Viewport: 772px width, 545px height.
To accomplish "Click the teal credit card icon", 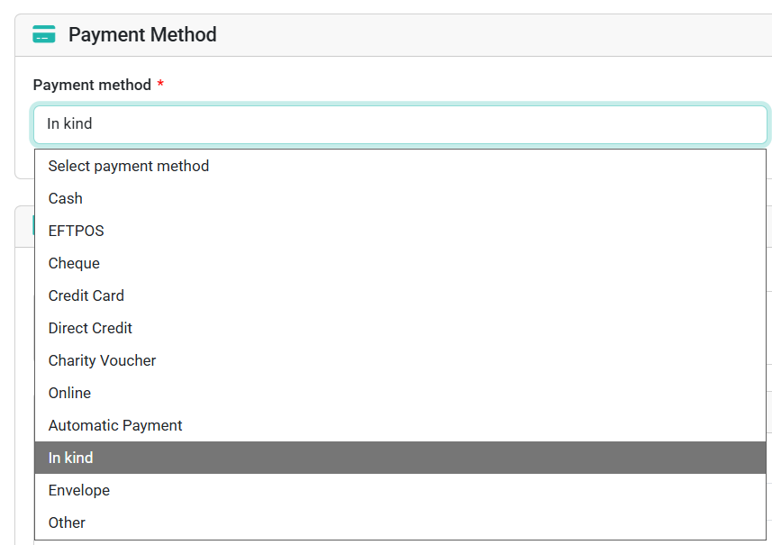I will click(x=44, y=34).
